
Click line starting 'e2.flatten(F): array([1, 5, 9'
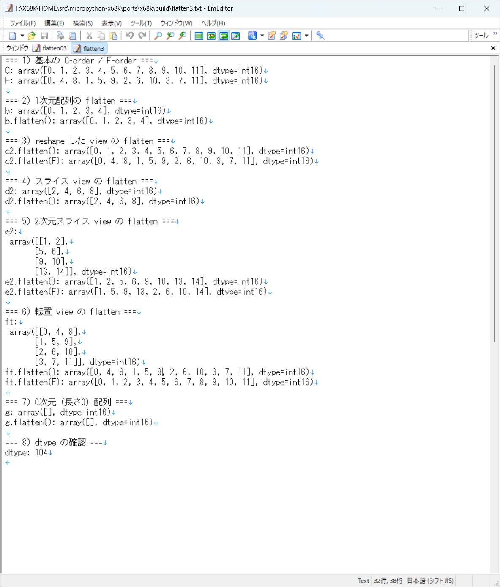tap(136, 292)
